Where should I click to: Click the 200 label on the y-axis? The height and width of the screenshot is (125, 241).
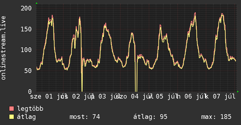(x=26, y=8)
